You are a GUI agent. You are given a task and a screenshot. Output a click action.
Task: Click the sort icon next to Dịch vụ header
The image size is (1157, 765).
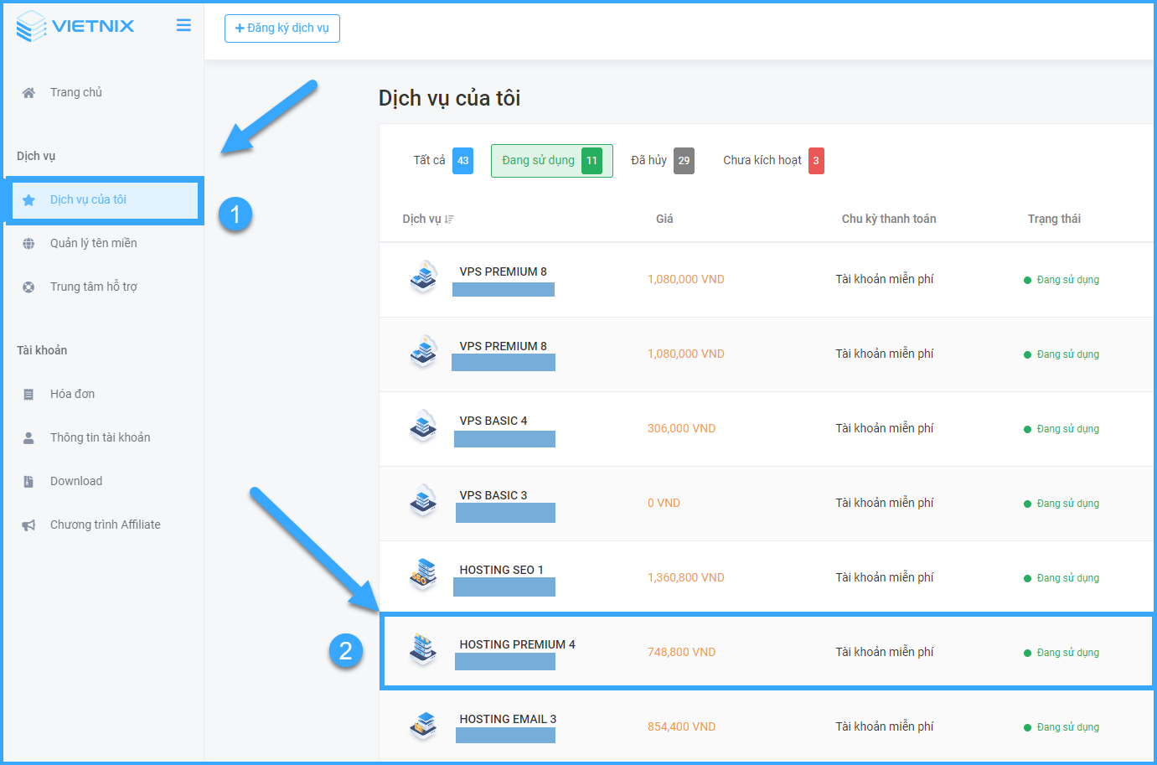tap(449, 220)
